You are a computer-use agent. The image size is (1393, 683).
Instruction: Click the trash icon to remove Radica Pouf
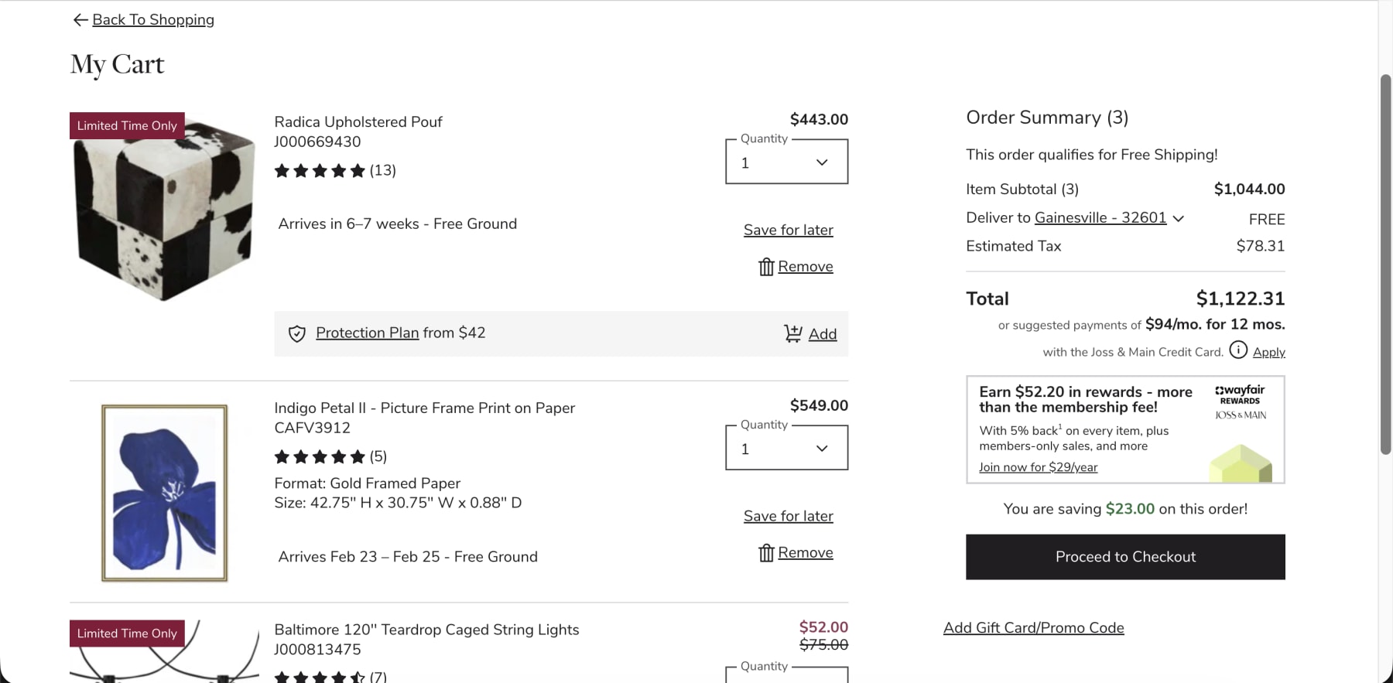pos(765,266)
